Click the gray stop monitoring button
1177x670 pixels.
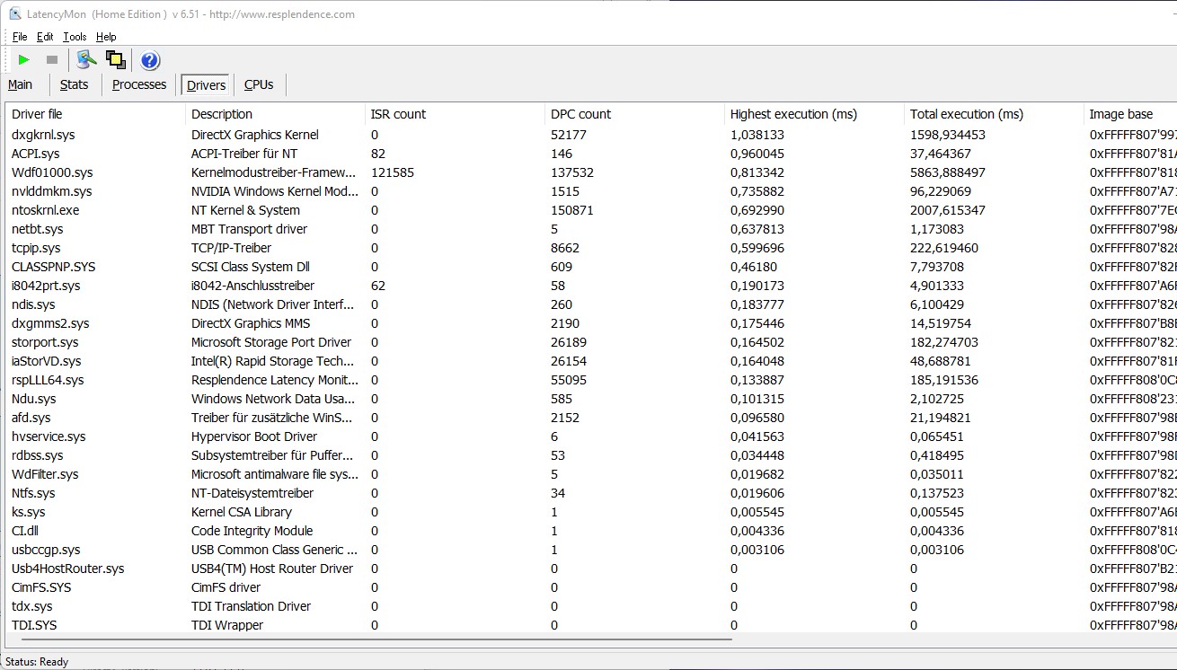point(52,60)
